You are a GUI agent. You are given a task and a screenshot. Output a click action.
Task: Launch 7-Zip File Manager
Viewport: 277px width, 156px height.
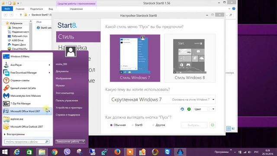click(27, 104)
